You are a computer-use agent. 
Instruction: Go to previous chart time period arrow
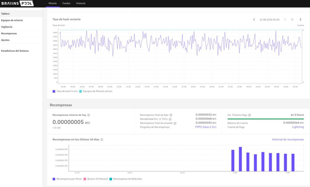pos(254,19)
